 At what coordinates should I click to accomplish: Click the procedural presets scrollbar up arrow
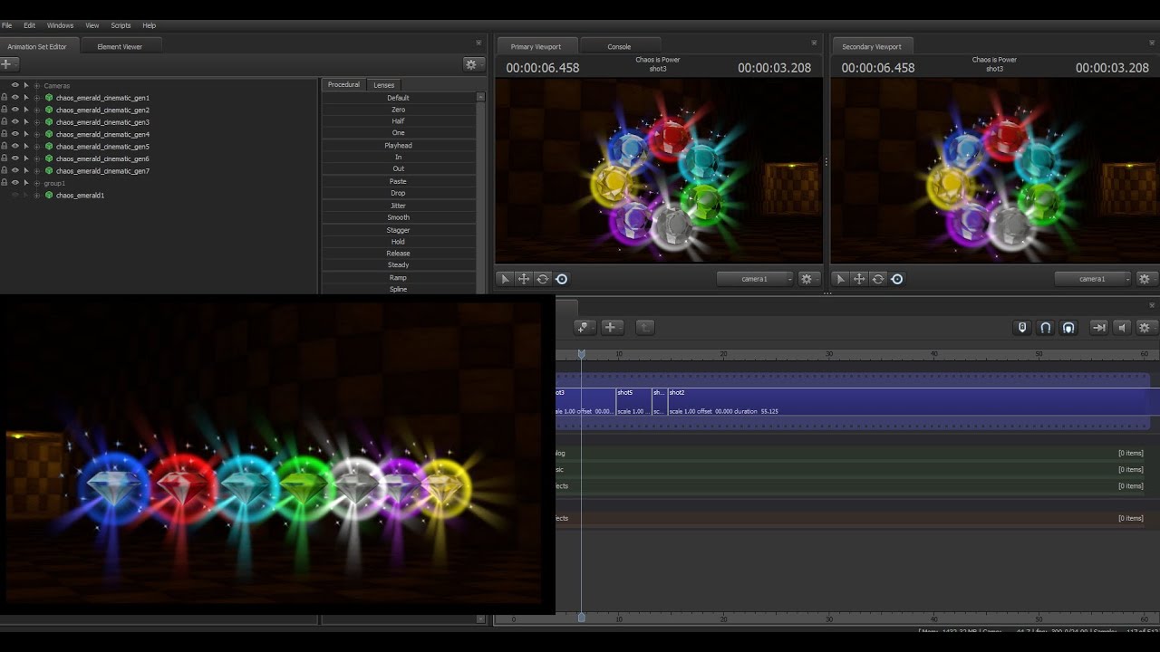480,97
